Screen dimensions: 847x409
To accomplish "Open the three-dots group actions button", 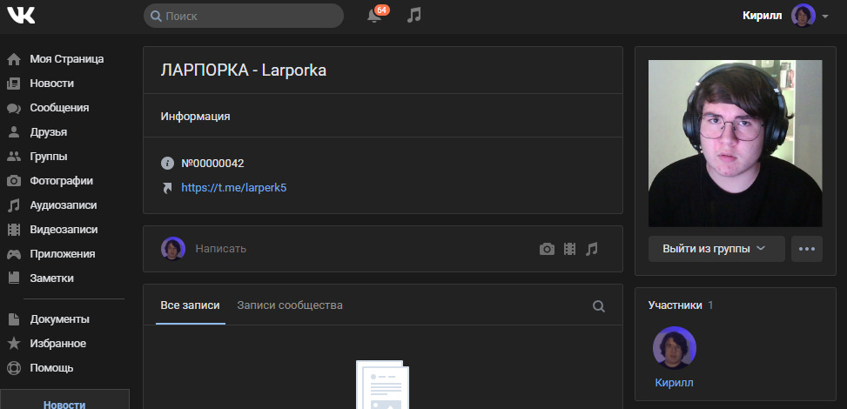I will (x=807, y=249).
